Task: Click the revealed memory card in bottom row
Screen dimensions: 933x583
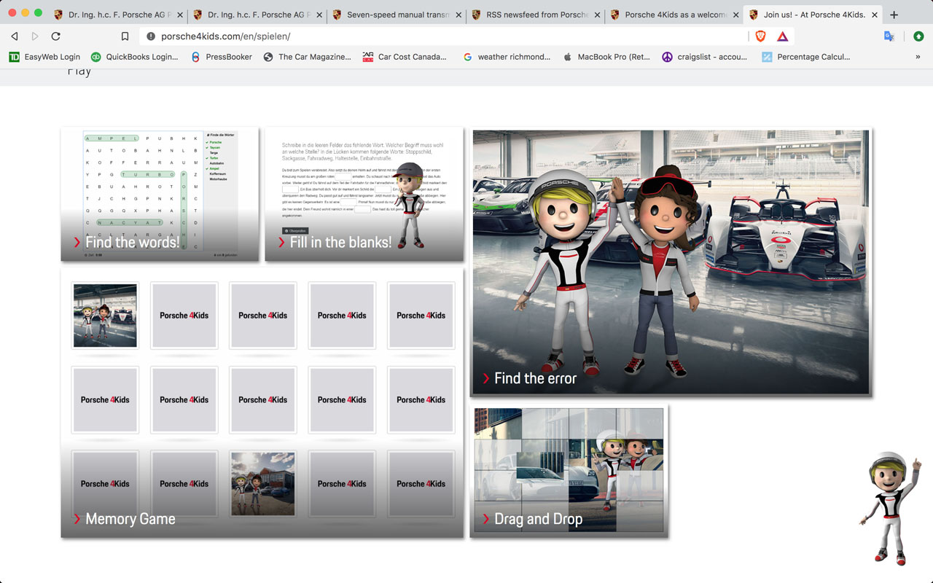Action: point(263,484)
